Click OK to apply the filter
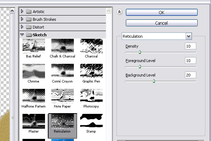 [x=162, y=12]
